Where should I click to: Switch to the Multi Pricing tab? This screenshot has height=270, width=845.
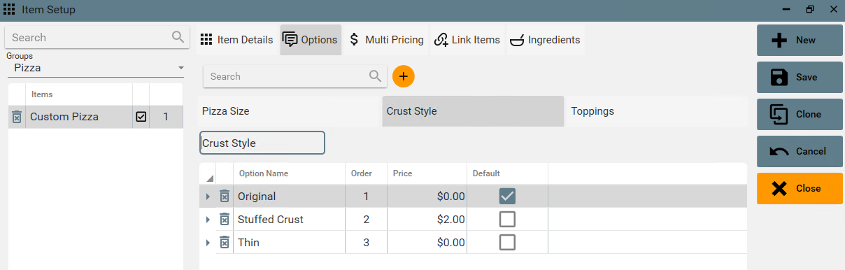coord(386,40)
